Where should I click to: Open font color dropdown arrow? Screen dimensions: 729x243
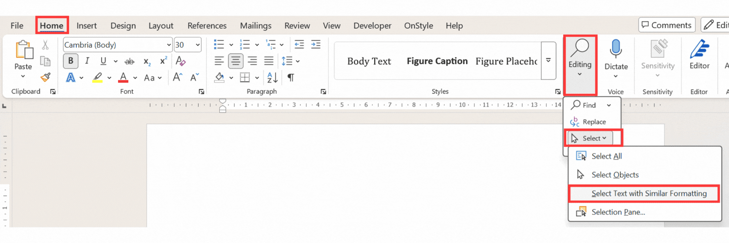pos(135,78)
